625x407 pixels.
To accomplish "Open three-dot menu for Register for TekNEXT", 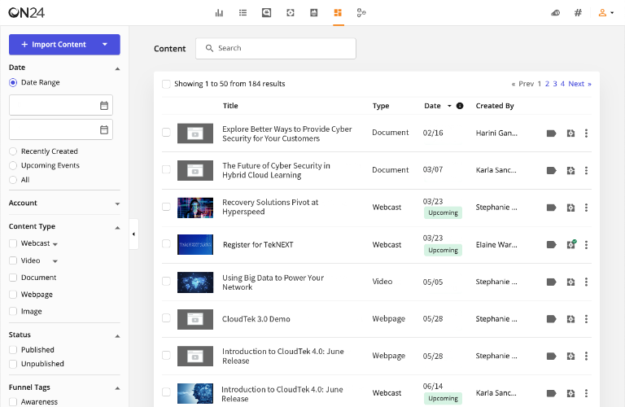I will [x=586, y=244].
